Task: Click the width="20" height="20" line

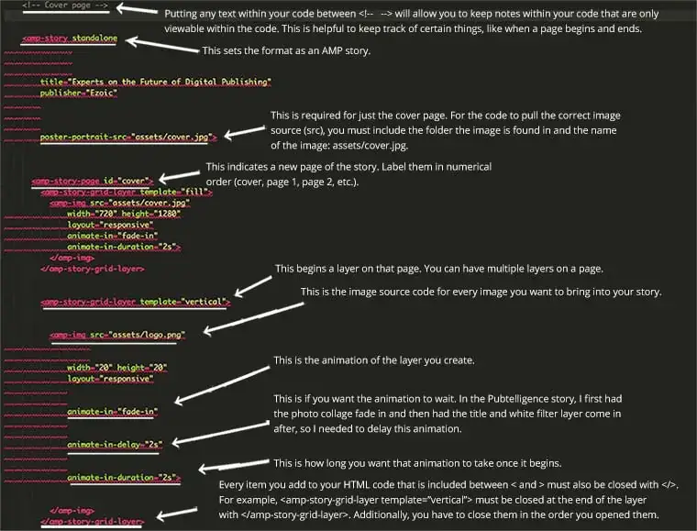Action: point(117,368)
